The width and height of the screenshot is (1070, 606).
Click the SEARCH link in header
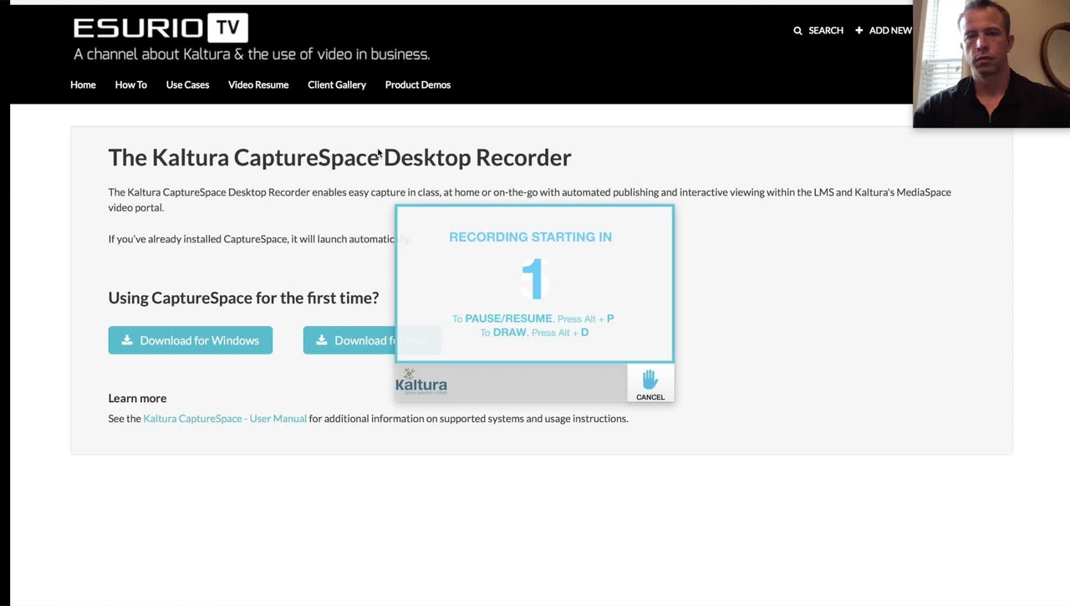pyautogui.click(x=826, y=30)
